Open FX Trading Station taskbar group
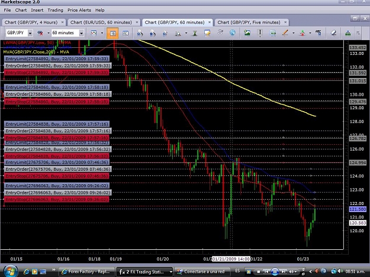Screen dimensions: 370x277 pyautogui.click(x=144, y=272)
